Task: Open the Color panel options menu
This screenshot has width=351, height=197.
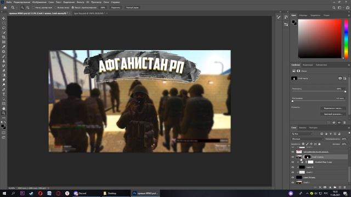Action: (x=349, y=15)
